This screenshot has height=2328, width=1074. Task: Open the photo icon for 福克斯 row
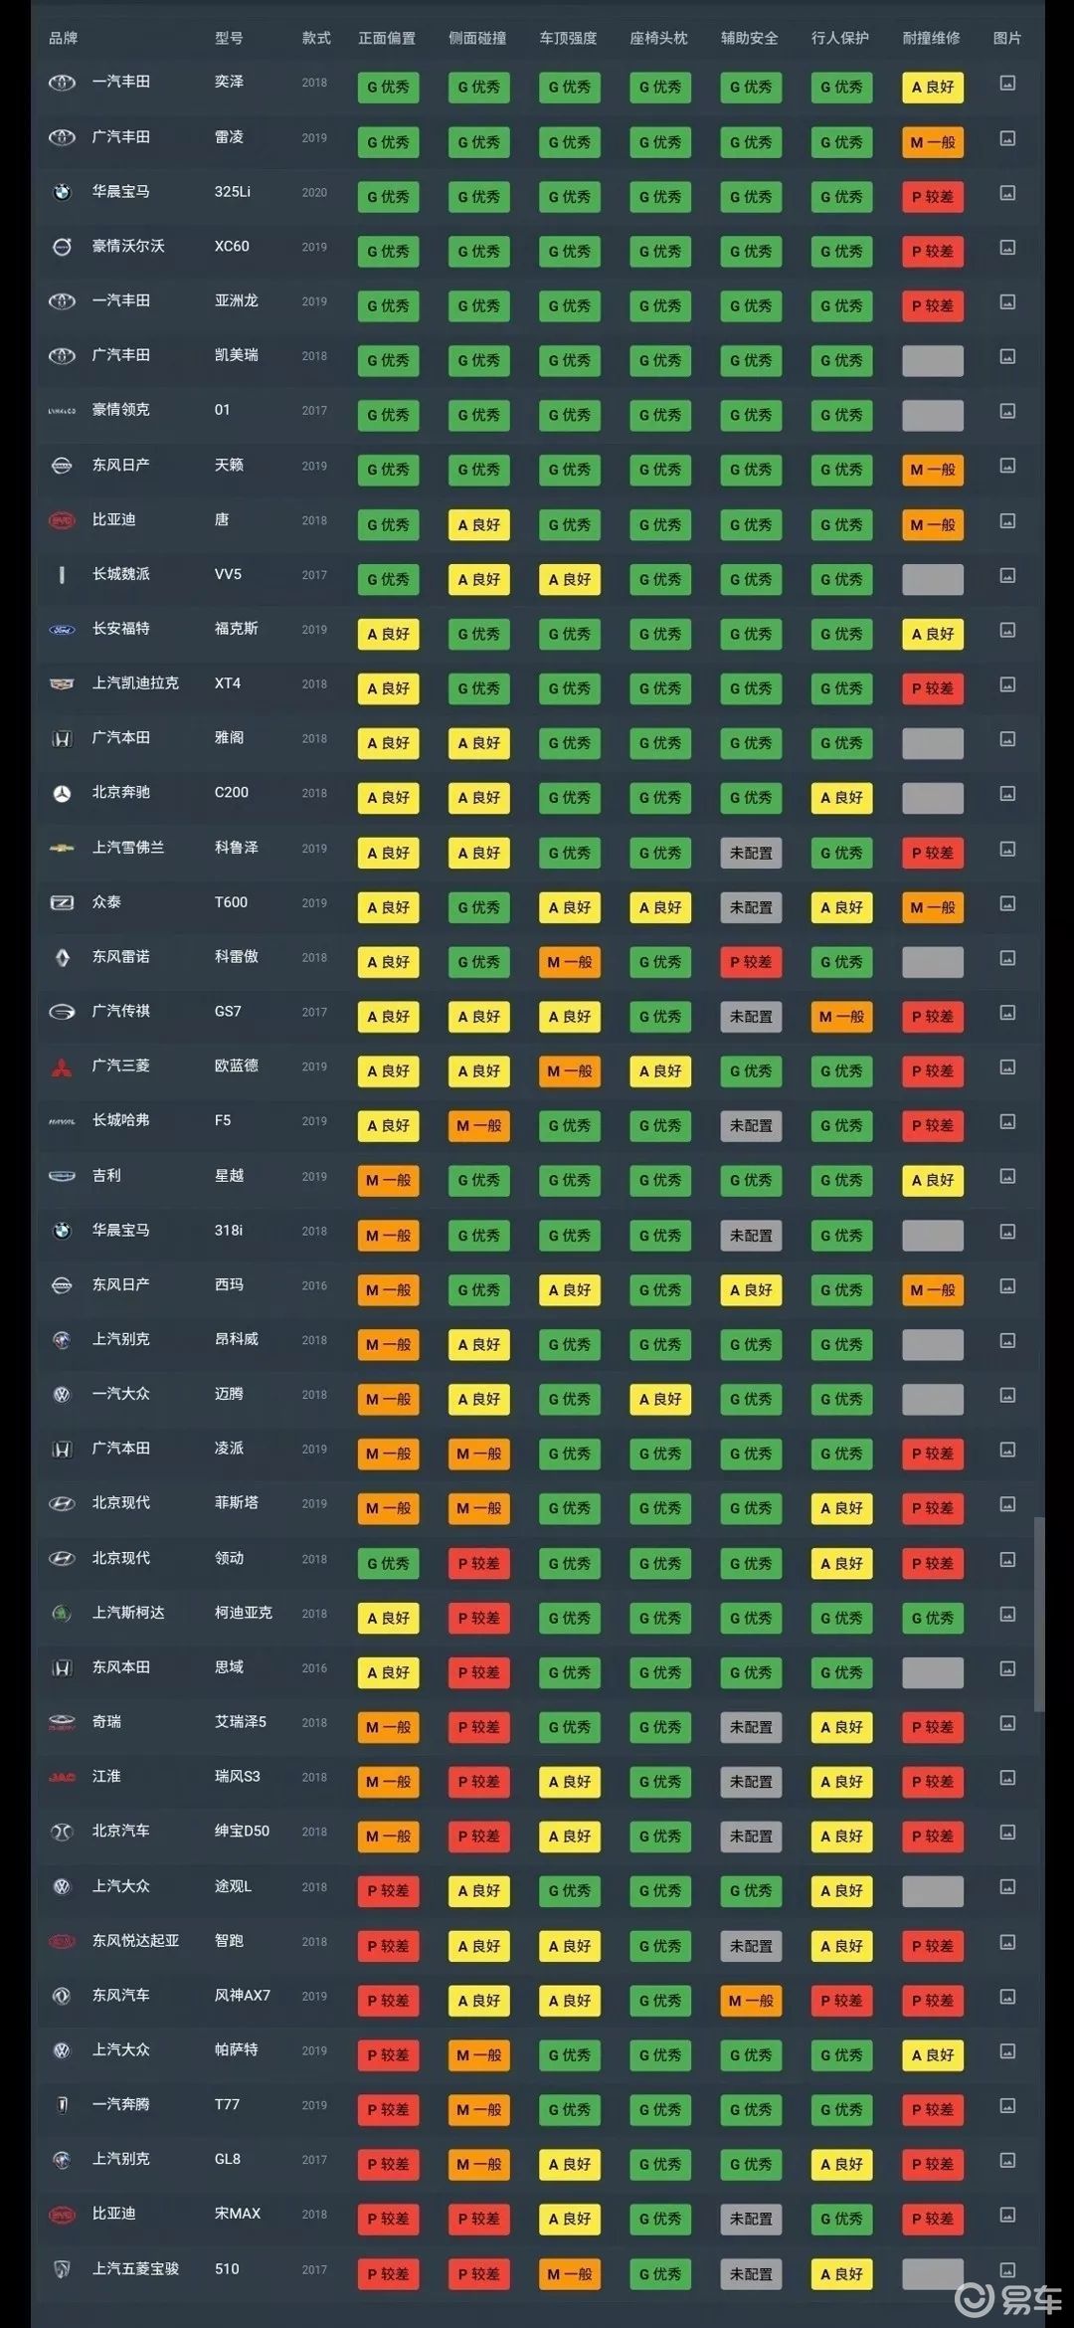click(x=1006, y=630)
